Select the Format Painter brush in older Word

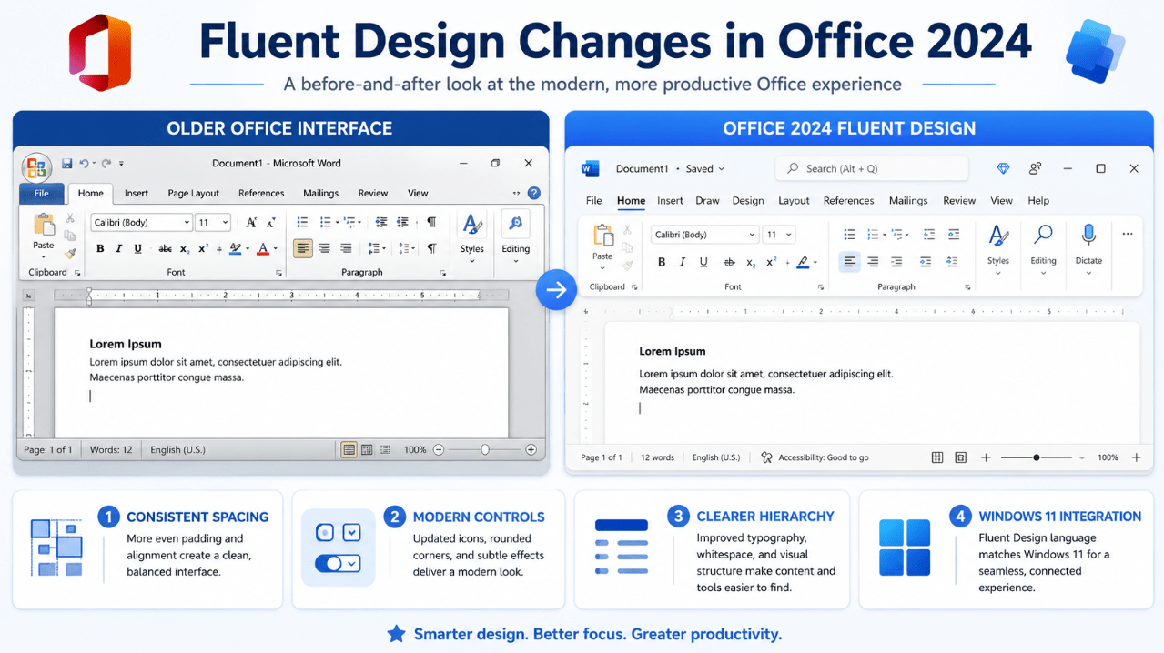coord(70,254)
